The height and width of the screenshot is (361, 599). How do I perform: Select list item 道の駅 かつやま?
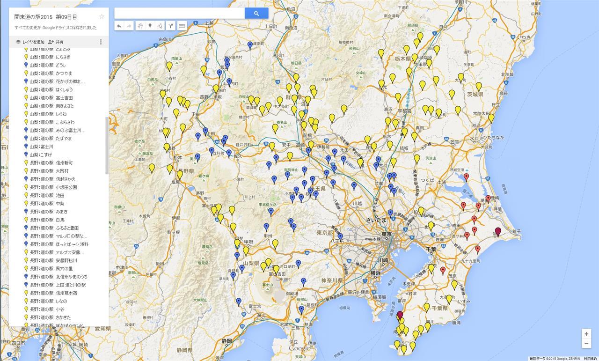point(51,74)
